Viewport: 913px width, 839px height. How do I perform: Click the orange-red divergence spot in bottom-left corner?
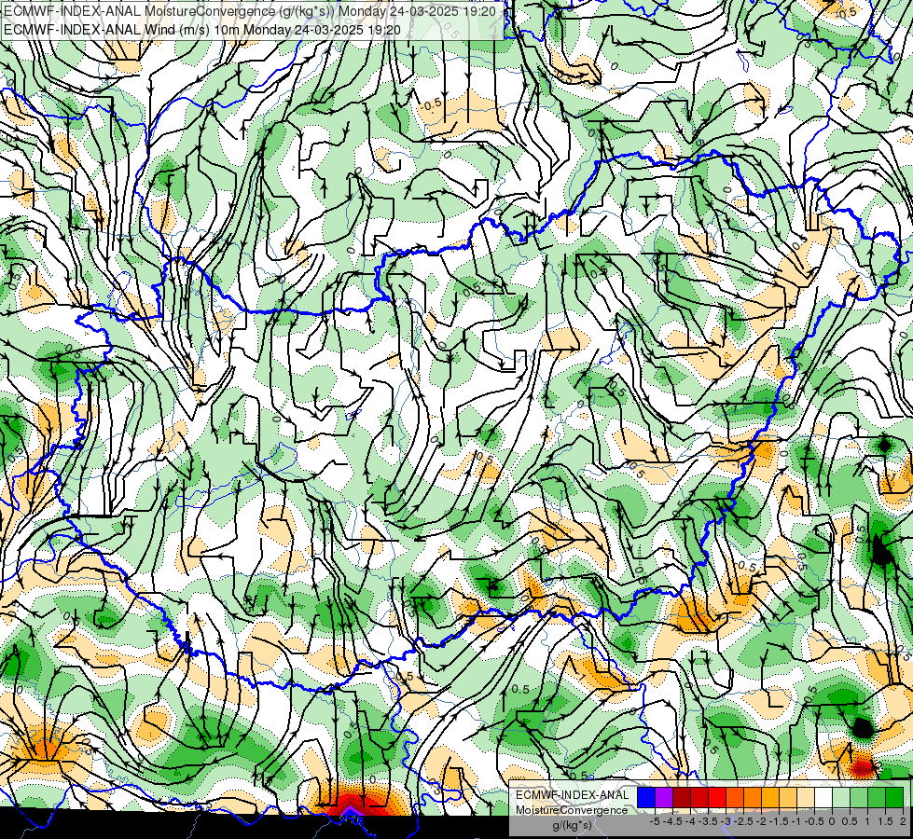[44, 747]
